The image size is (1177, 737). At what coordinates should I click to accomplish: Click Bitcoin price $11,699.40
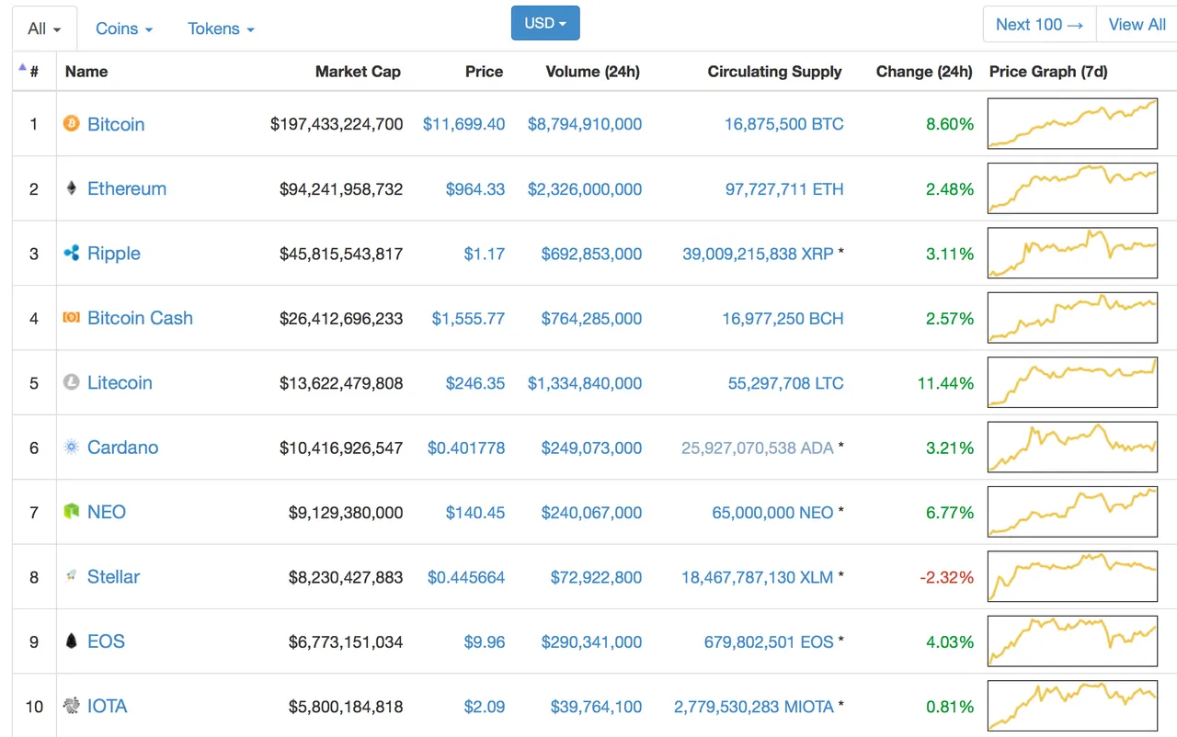point(463,124)
